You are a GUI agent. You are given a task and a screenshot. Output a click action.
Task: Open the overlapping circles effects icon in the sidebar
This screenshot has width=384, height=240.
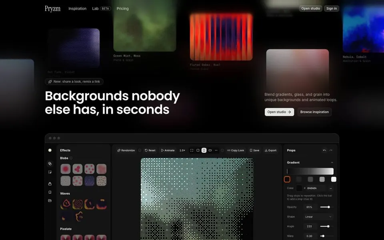[50, 164]
